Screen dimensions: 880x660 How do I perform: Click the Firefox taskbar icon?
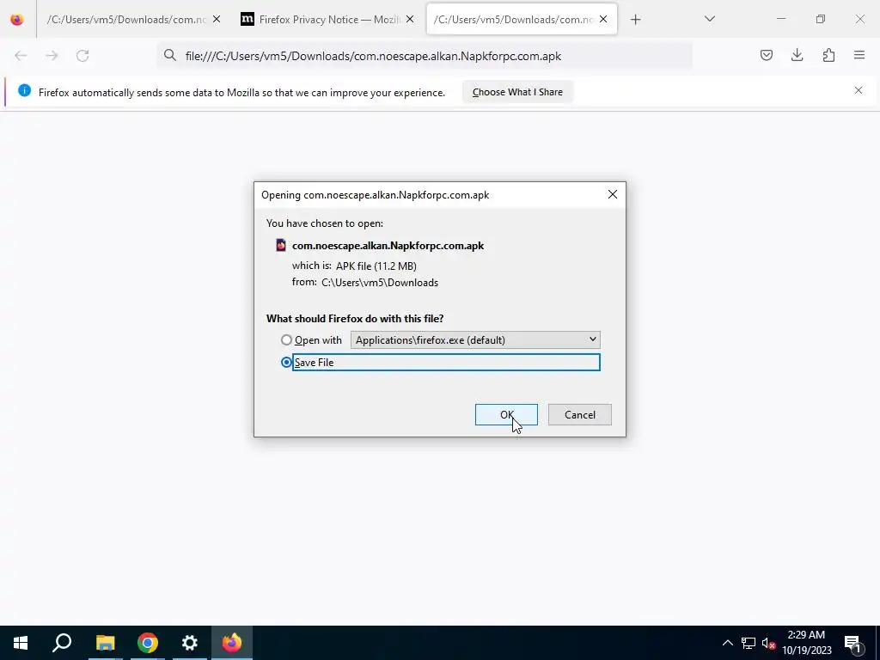tap(232, 643)
